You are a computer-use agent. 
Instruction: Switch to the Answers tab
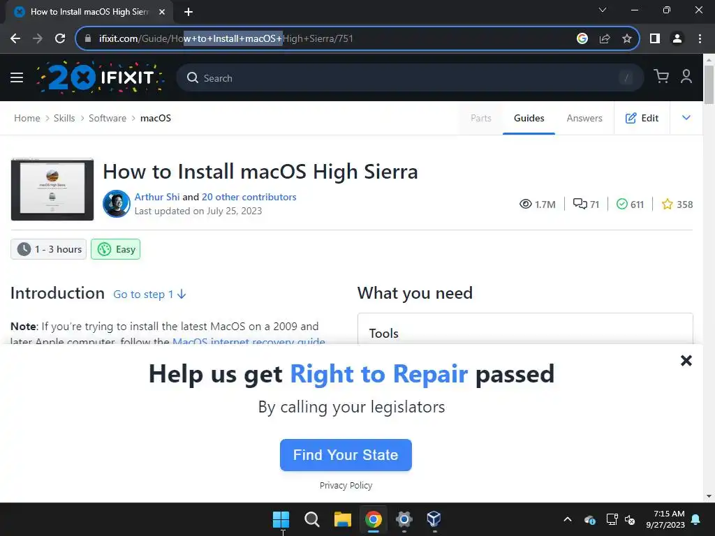click(x=584, y=118)
